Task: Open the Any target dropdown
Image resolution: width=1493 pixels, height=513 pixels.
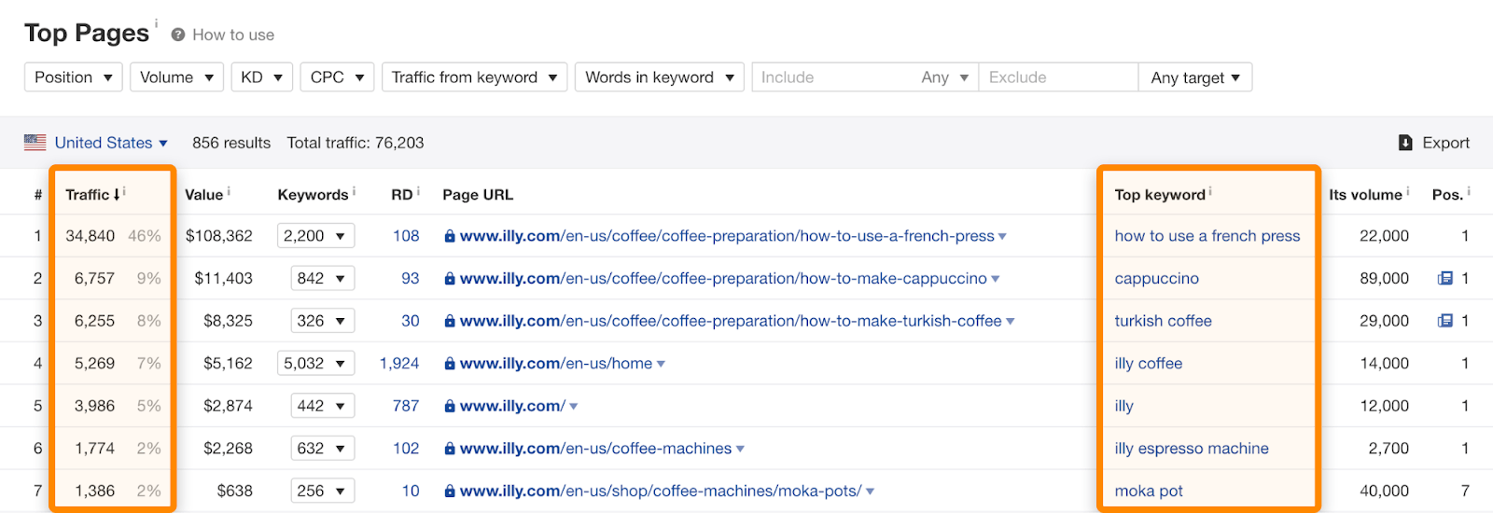Action: 1194,77
